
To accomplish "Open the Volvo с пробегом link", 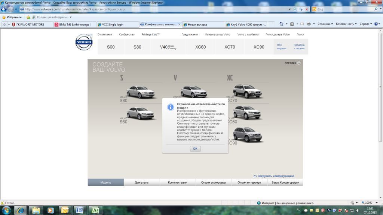I will click(248, 34).
